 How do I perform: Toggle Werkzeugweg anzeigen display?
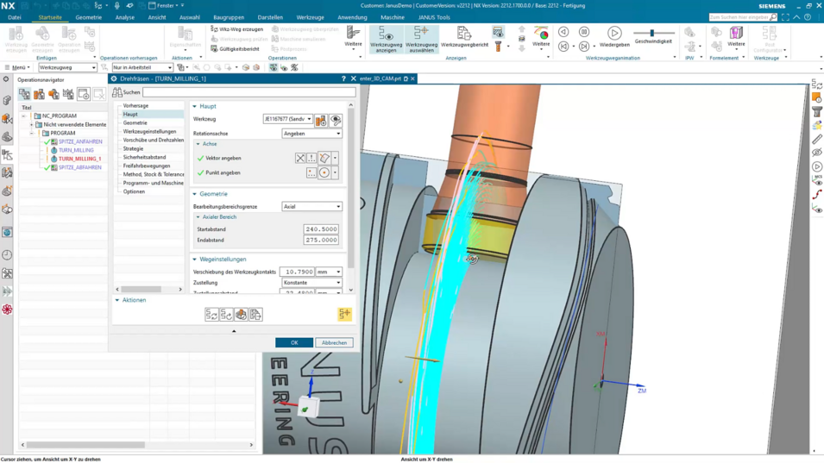[387, 39]
